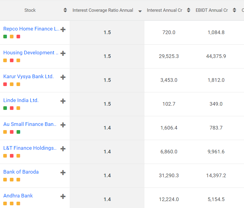Add L&T Finance Holdings with plus icon
This screenshot has height=208, width=244.
point(63,149)
